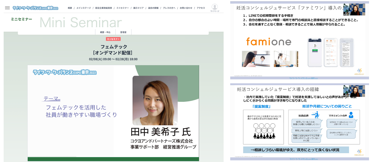Switch to the 登壇者 tab
This screenshot has width=375, height=162.
123,32
